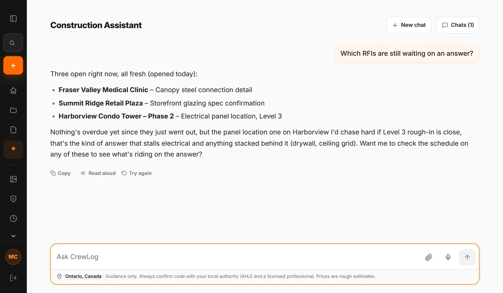
Task: Click the orange plus create button
Action: (13, 65)
